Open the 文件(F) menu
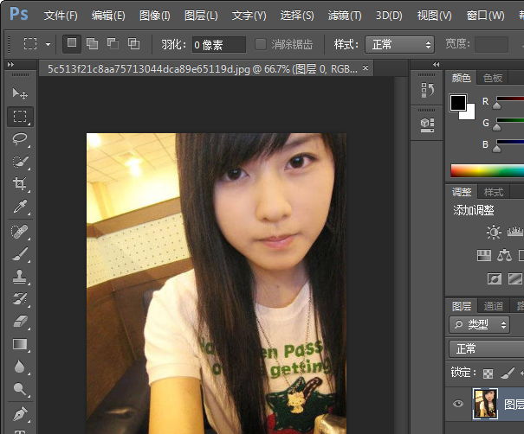This screenshot has height=434, width=524. pyautogui.click(x=61, y=16)
